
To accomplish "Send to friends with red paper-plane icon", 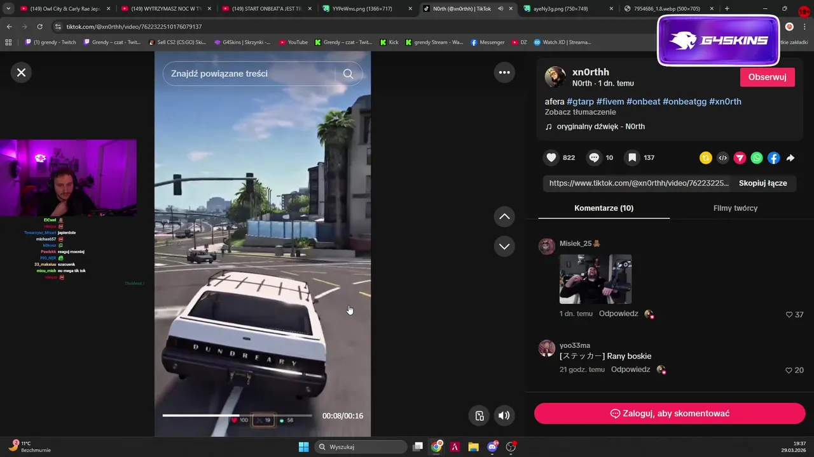I will click(x=740, y=158).
